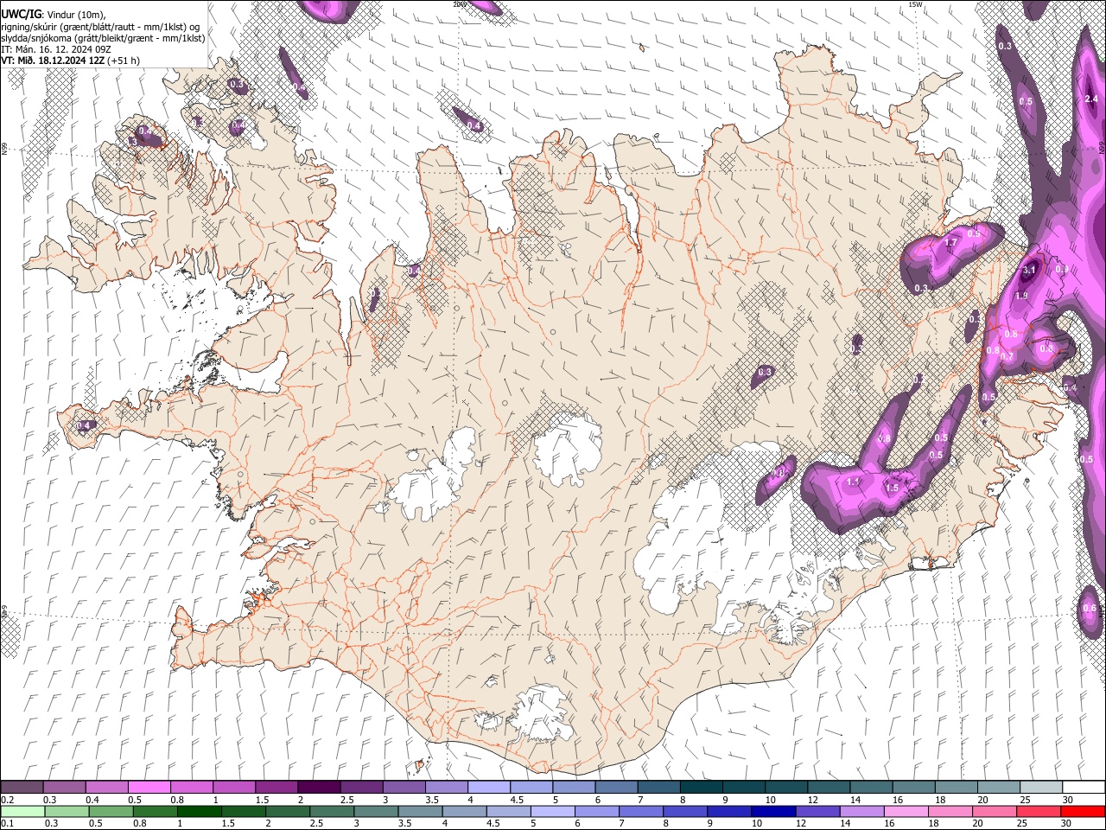This screenshot has width=1106, height=830.
Task: Click the '15W' longitude label at top
Action: point(916,4)
